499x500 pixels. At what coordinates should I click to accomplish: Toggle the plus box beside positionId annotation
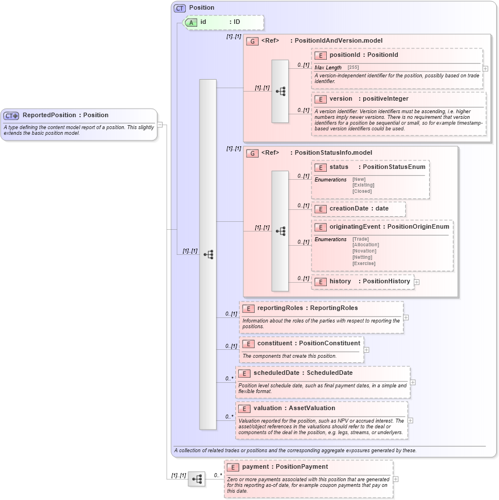coord(485,68)
